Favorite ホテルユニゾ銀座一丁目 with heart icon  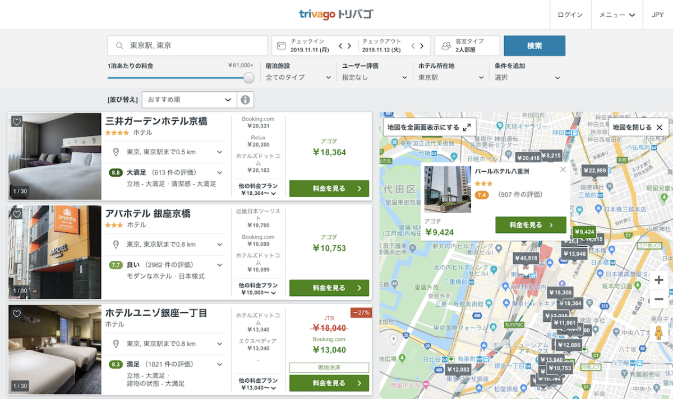(x=17, y=313)
